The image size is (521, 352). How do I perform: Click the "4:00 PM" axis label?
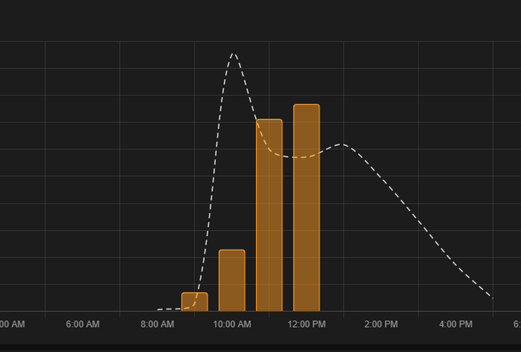(x=455, y=324)
